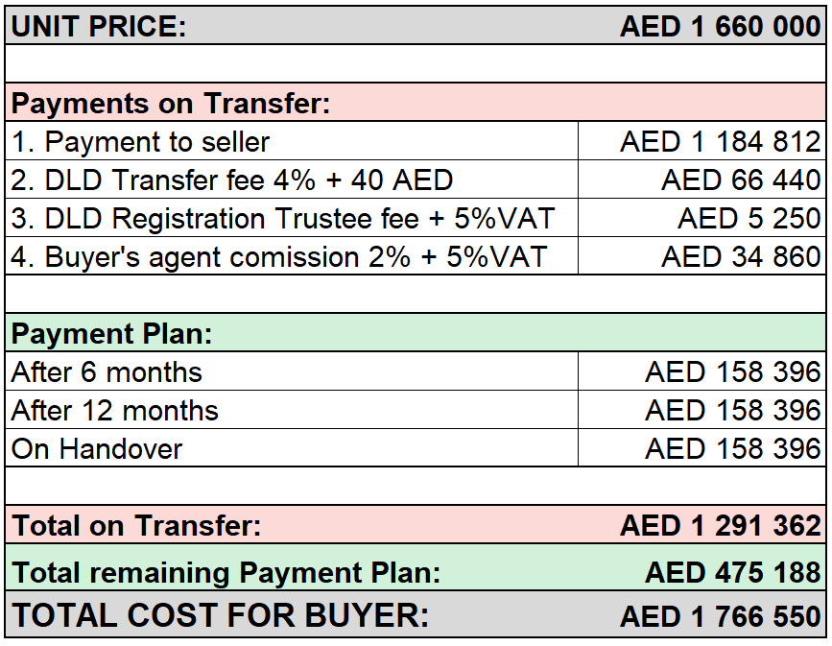The width and height of the screenshot is (832, 646).
Task: Select the On Handover label cell
Action: coord(292,448)
